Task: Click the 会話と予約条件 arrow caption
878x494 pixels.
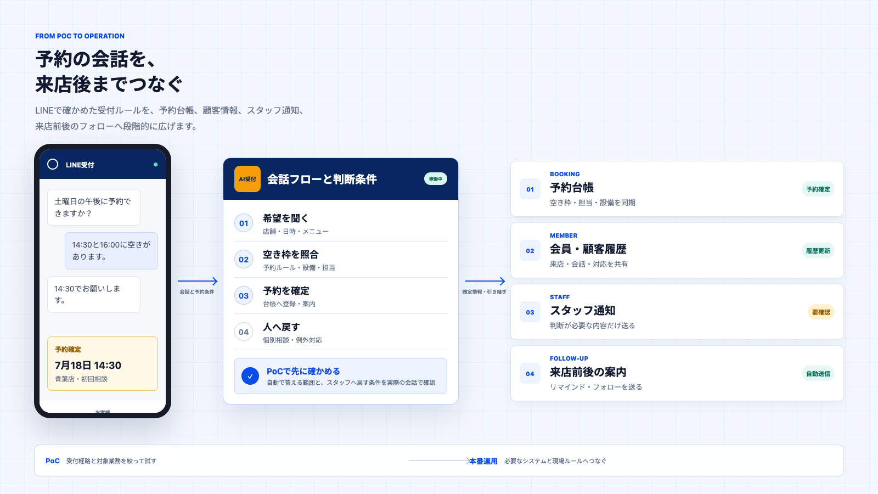Action: 197,292
